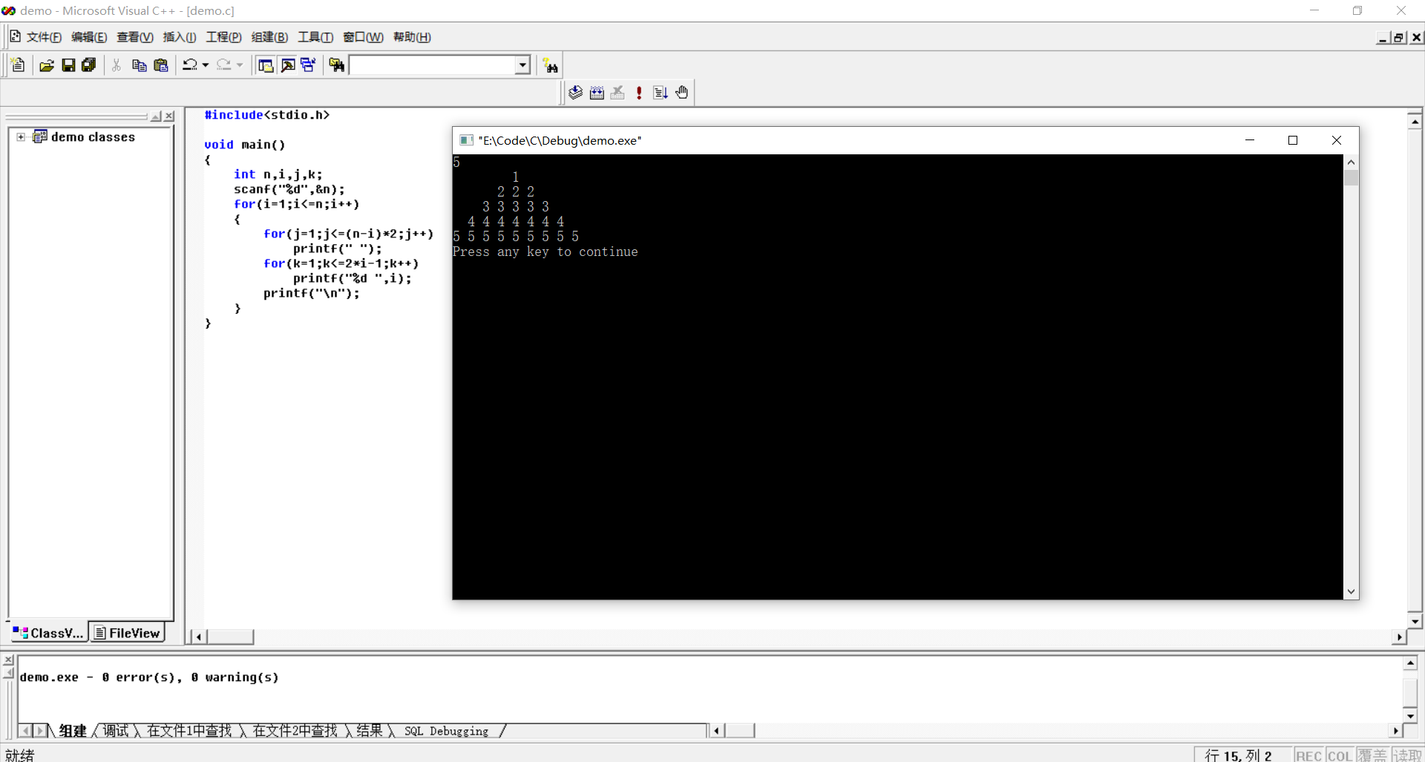Image resolution: width=1425 pixels, height=762 pixels.
Task: Click the document icon left of 文件 menu
Action: (15, 36)
